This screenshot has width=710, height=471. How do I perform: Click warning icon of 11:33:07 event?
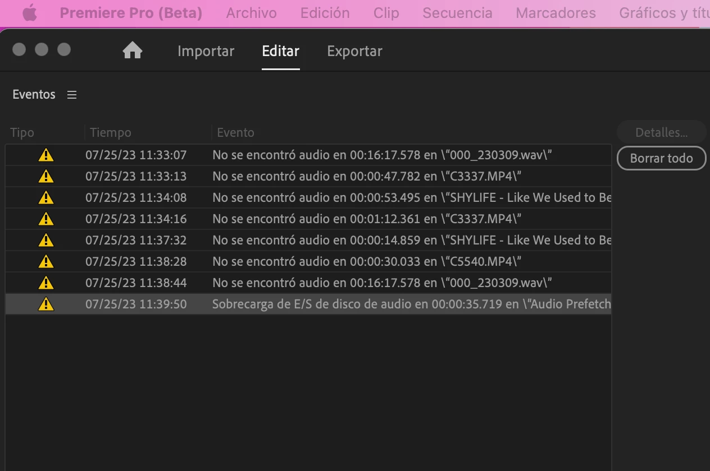[46, 155]
